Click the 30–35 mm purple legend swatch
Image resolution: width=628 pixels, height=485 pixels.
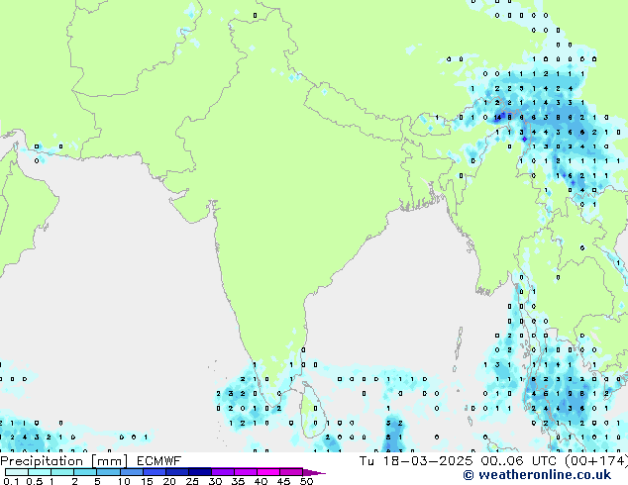223,472
